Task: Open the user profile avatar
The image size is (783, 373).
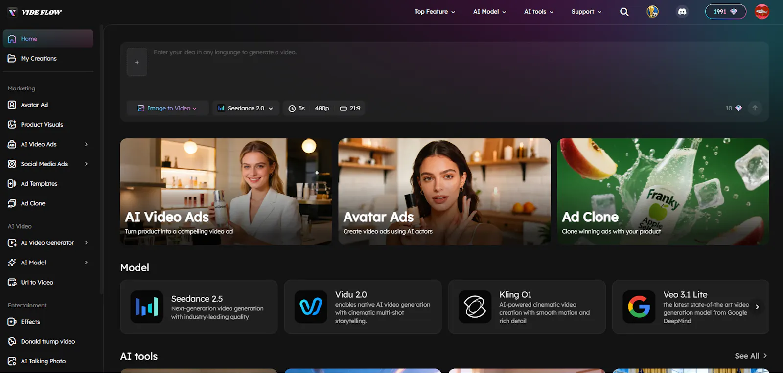Action: [762, 12]
